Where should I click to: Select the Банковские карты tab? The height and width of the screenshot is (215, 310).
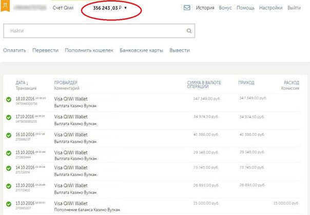pyautogui.click(x=141, y=50)
